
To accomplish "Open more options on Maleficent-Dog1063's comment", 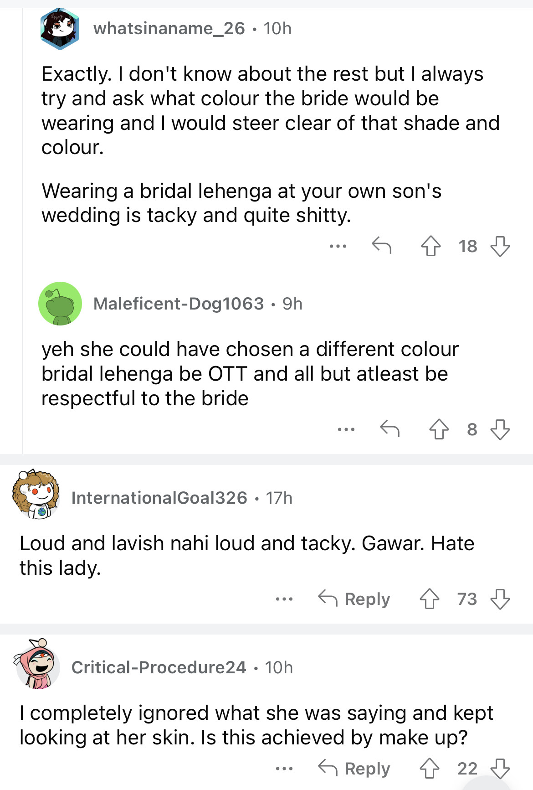I will tap(346, 429).
